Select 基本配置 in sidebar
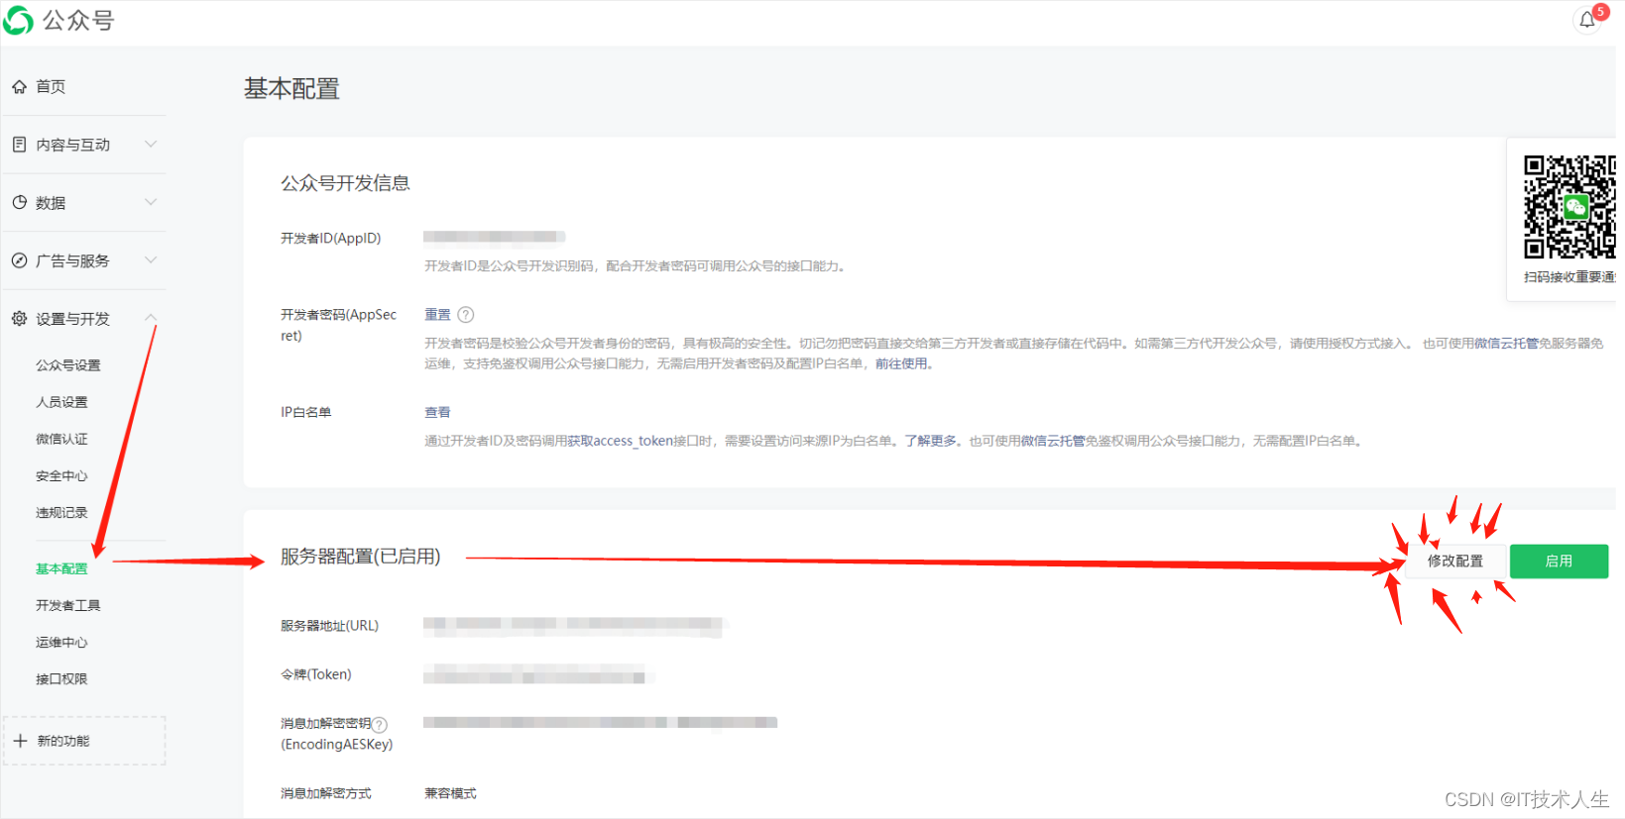Screen dimensions: 1625x819 click(x=61, y=568)
